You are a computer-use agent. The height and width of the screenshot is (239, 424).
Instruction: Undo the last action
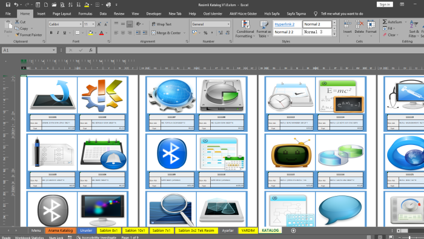[x=16, y=5]
